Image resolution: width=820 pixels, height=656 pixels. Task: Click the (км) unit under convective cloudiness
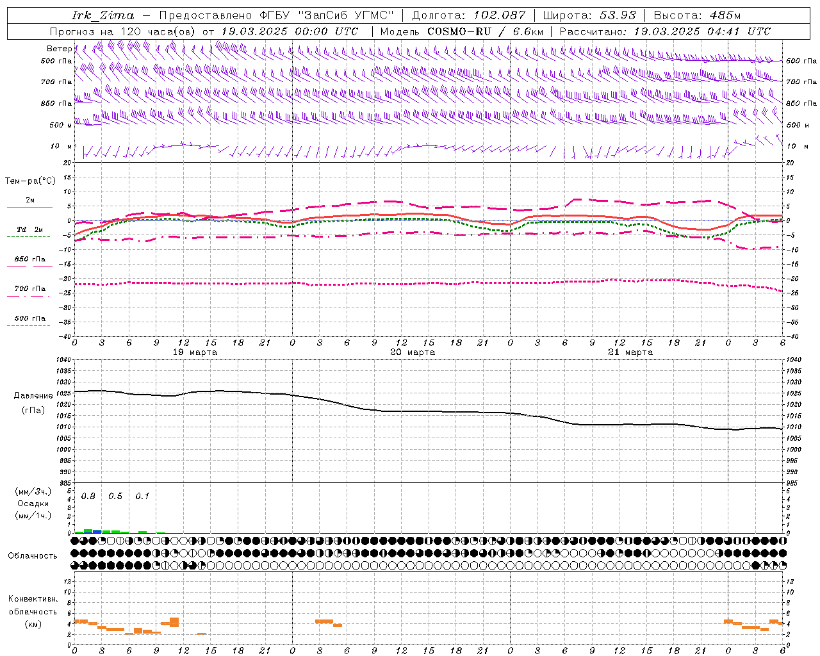(33, 625)
